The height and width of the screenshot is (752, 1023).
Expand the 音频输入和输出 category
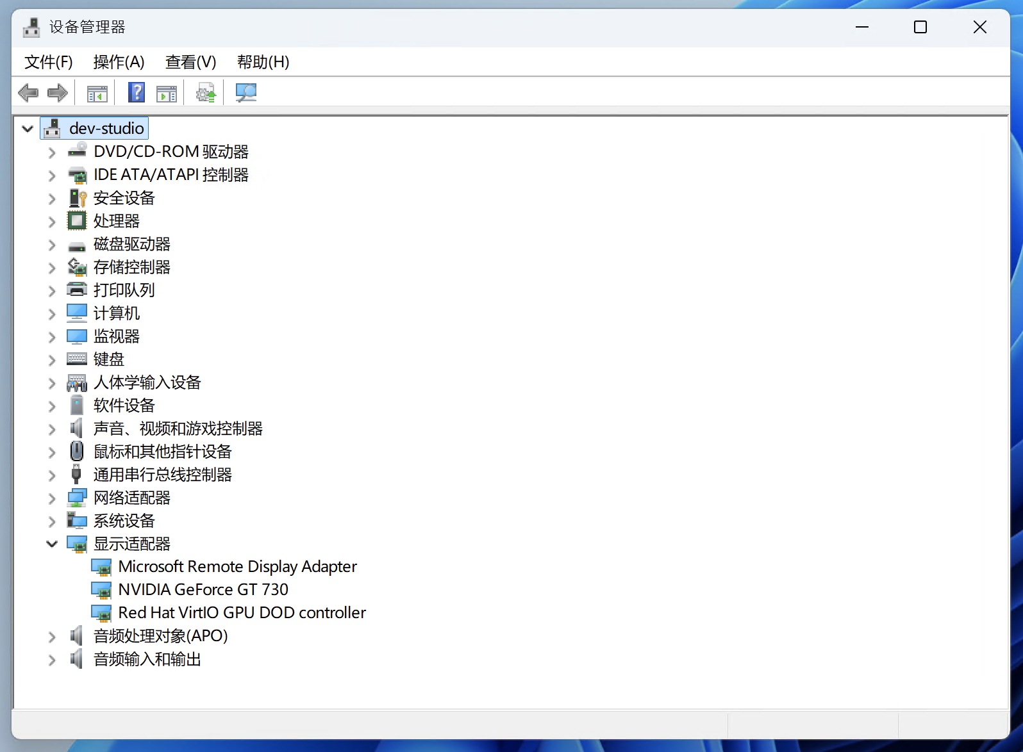click(52, 660)
